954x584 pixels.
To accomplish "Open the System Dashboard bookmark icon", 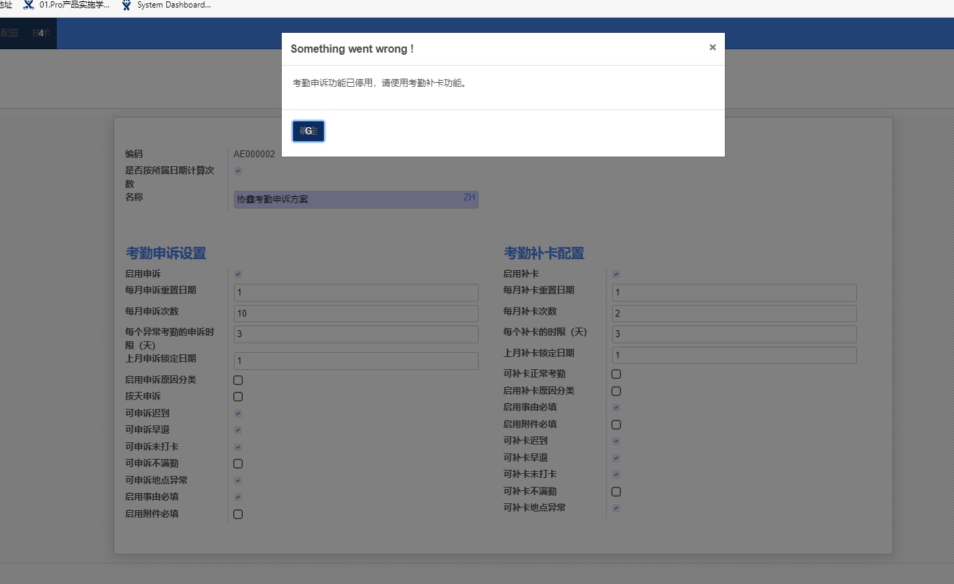I will point(127,5).
